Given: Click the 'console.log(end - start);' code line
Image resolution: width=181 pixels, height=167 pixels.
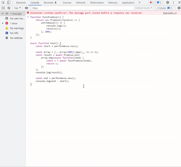Looking at the screenshot, I should click(x=52, y=81).
